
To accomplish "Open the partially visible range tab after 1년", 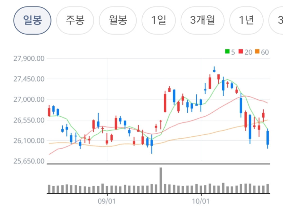I will coord(276,20).
